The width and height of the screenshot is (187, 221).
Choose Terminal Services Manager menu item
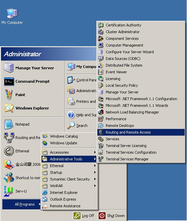point(141,159)
